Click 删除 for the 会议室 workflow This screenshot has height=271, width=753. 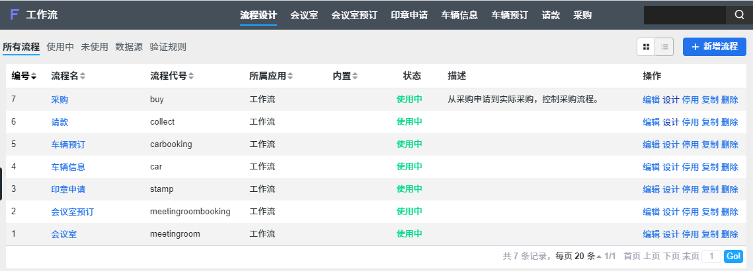729,234
